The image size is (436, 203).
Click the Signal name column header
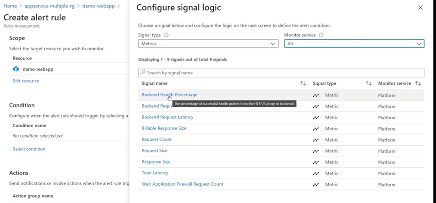click(155, 83)
